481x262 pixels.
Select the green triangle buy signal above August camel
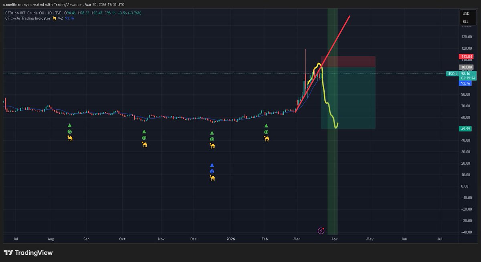69,126
